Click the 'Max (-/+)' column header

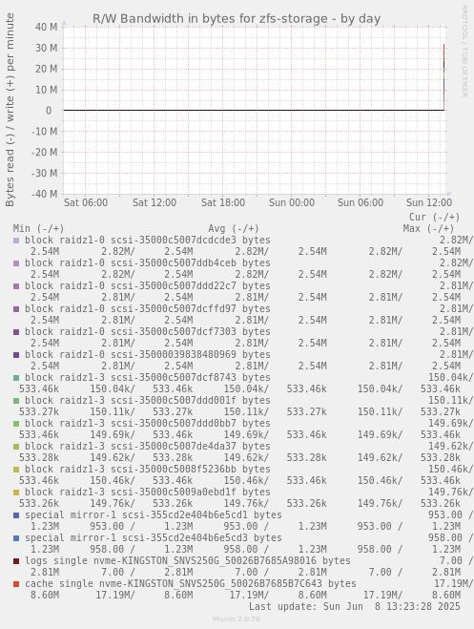coord(428,229)
